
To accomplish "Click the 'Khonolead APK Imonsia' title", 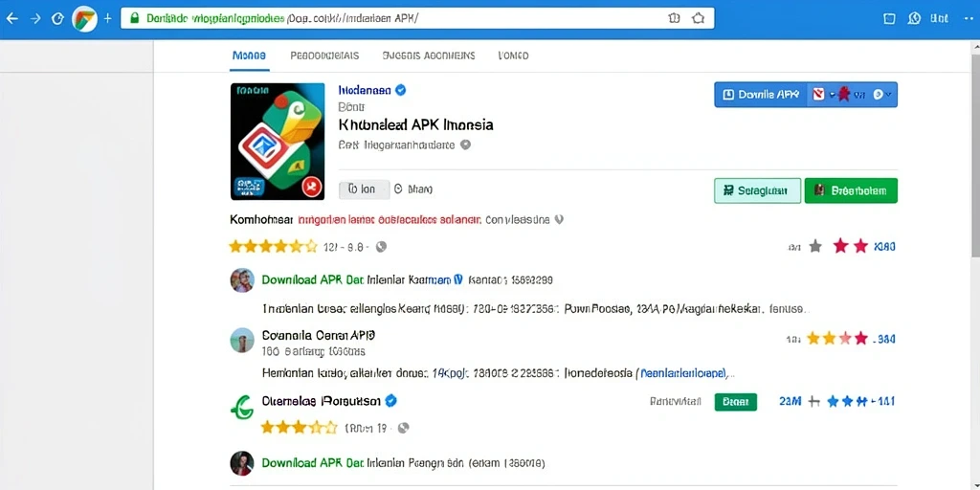I will click(415, 124).
